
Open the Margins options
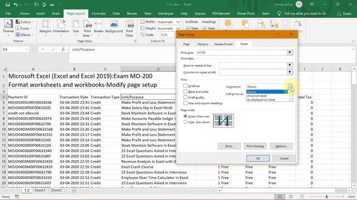click(45, 28)
